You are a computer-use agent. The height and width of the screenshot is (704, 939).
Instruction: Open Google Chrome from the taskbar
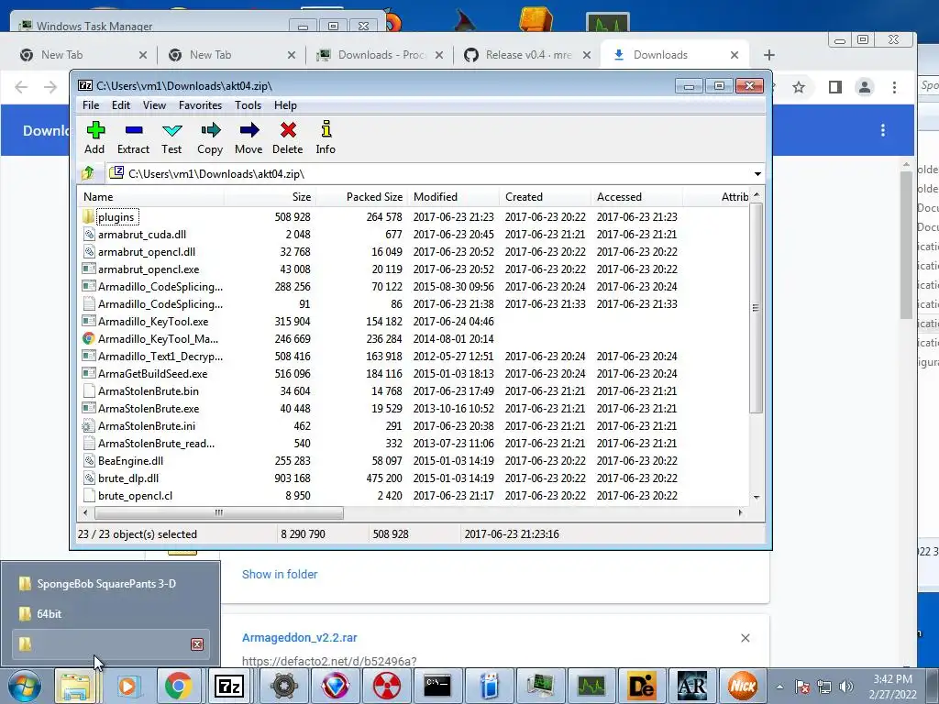(179, 686)
